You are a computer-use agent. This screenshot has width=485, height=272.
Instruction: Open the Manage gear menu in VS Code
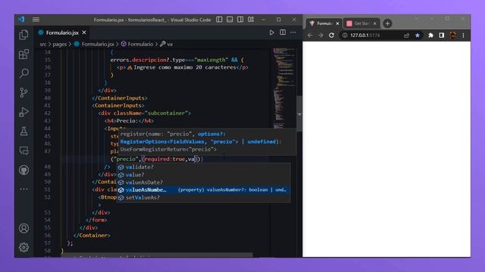[23, 247]
